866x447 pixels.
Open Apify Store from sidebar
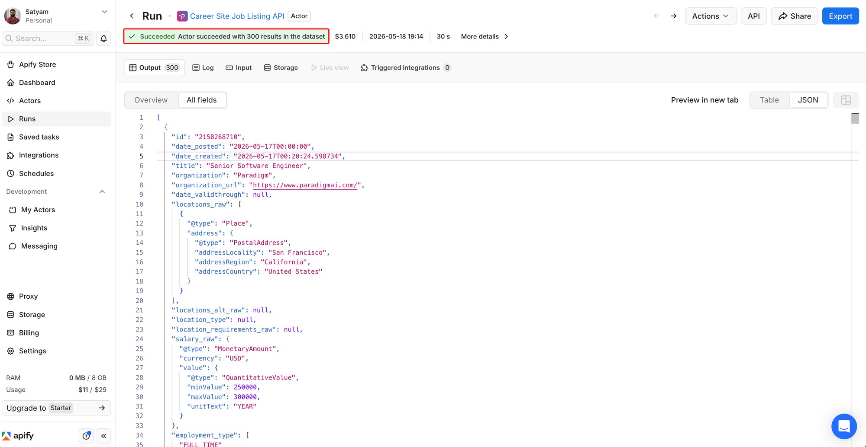[56, 64]
